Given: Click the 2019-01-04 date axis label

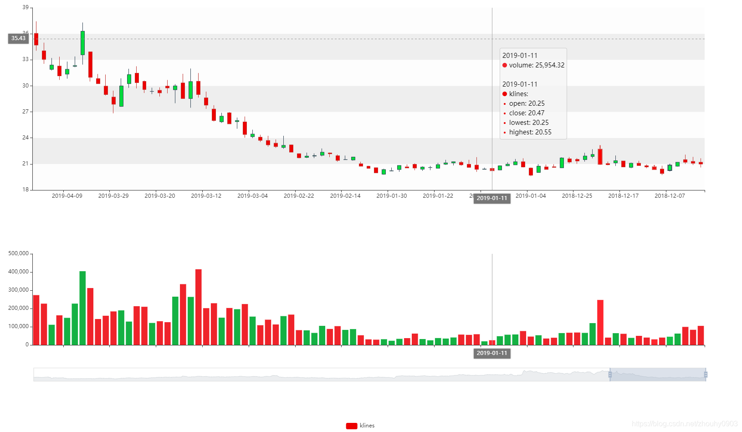Looking at the screenshot, I should coord(531,196).
